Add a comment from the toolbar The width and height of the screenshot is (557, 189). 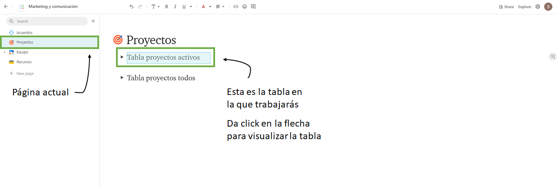click(253, 7)
